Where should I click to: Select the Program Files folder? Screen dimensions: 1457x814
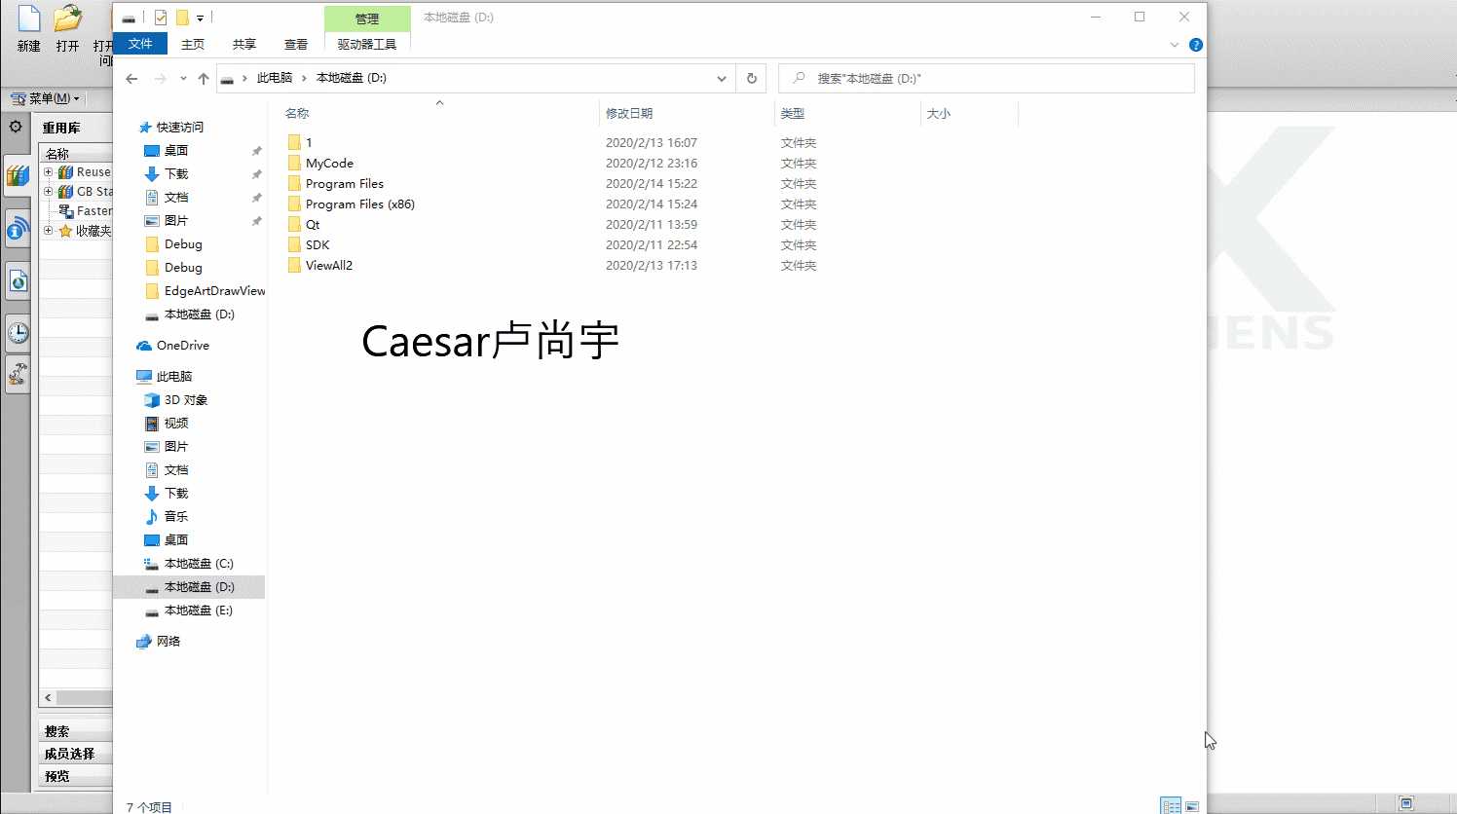coord(336,184)
